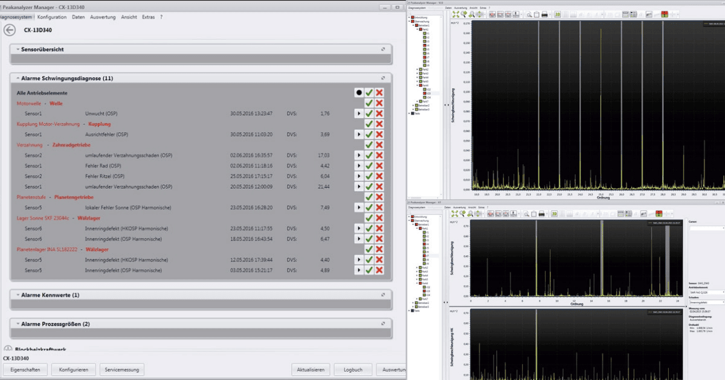Acknowledge Unwucht (OSP) alarm with green check
The image size is (725, 380).
point(369,113)
